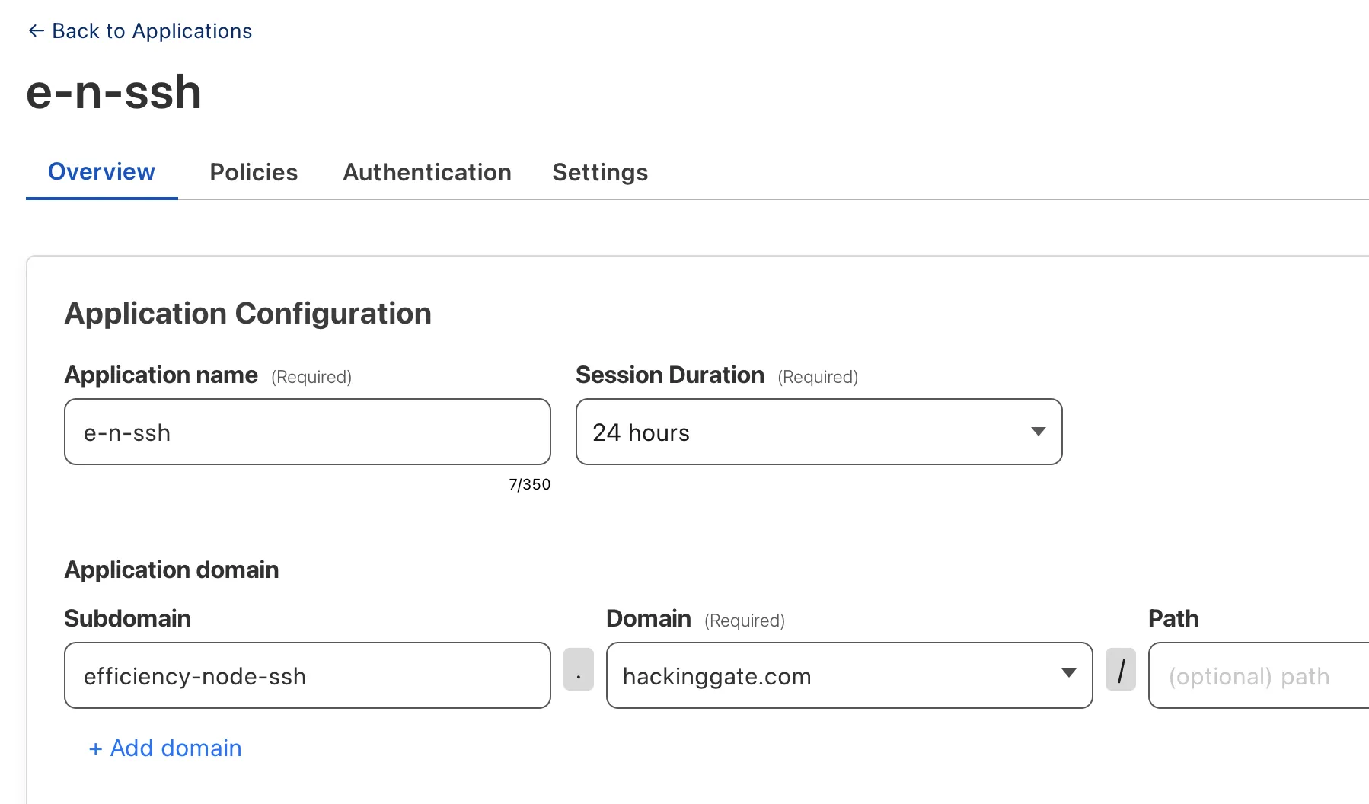The height and width of the screenshot is (804, 1369).
Task: Switch to the Policies tab
Action: point(254,172)
